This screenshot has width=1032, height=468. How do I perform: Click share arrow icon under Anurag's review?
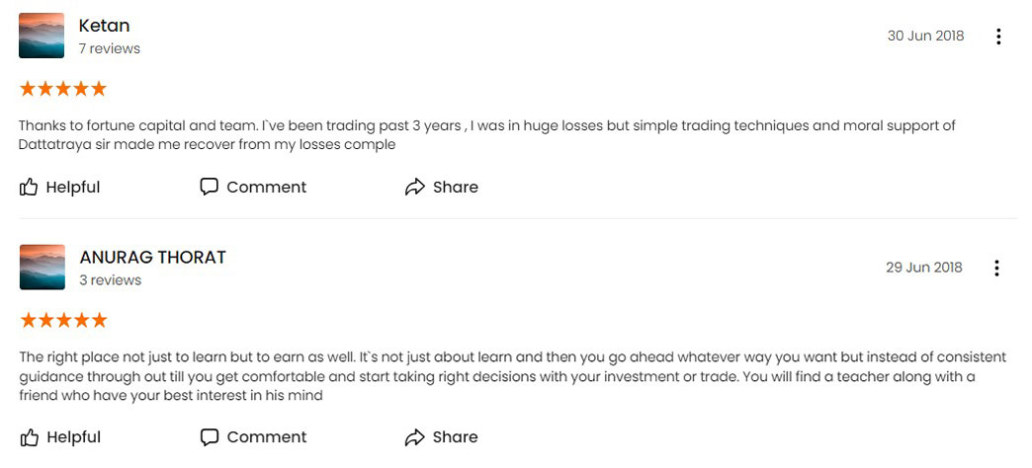point(414,437)
